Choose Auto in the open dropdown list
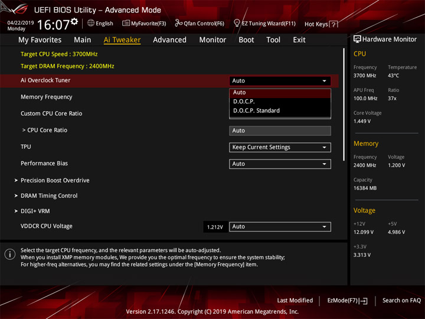The width and height of the screenshot is (425, 319). tap(280, 93)
